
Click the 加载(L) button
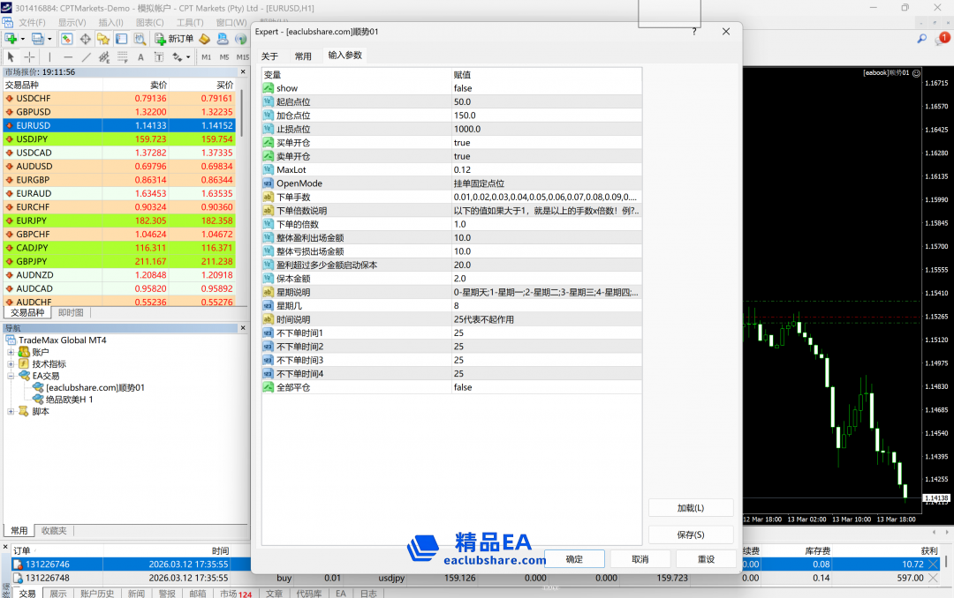coord(691,508)
